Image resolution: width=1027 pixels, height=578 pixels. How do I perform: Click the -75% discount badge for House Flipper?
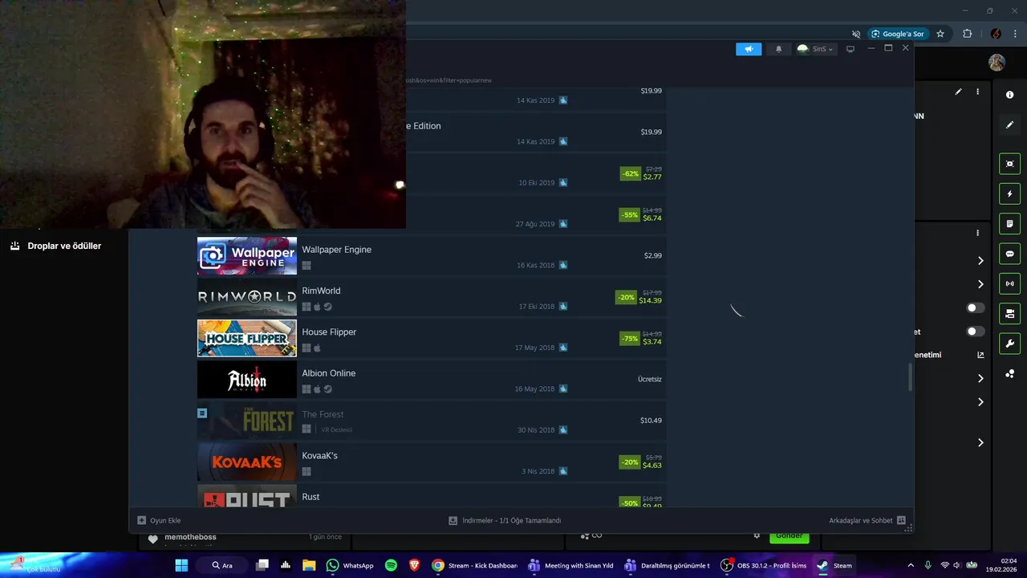point(630,338)
